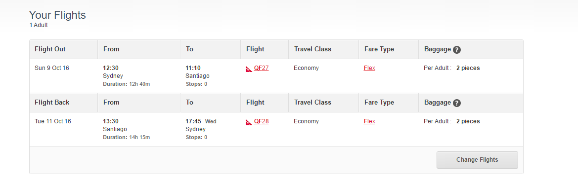Screen dimensions: 578x181
Task: Open the QF28 flight details link
Action: 262,121
